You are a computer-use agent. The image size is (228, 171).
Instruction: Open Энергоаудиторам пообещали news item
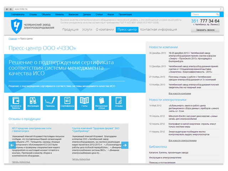pyautogui.click(x=189, y=133)
